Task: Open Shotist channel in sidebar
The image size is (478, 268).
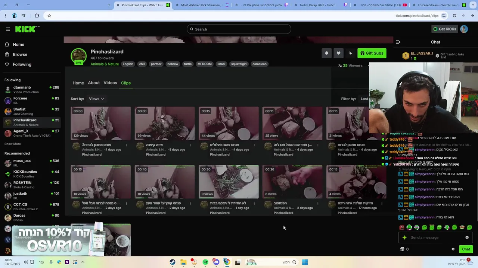Action: tap(32, 111)
